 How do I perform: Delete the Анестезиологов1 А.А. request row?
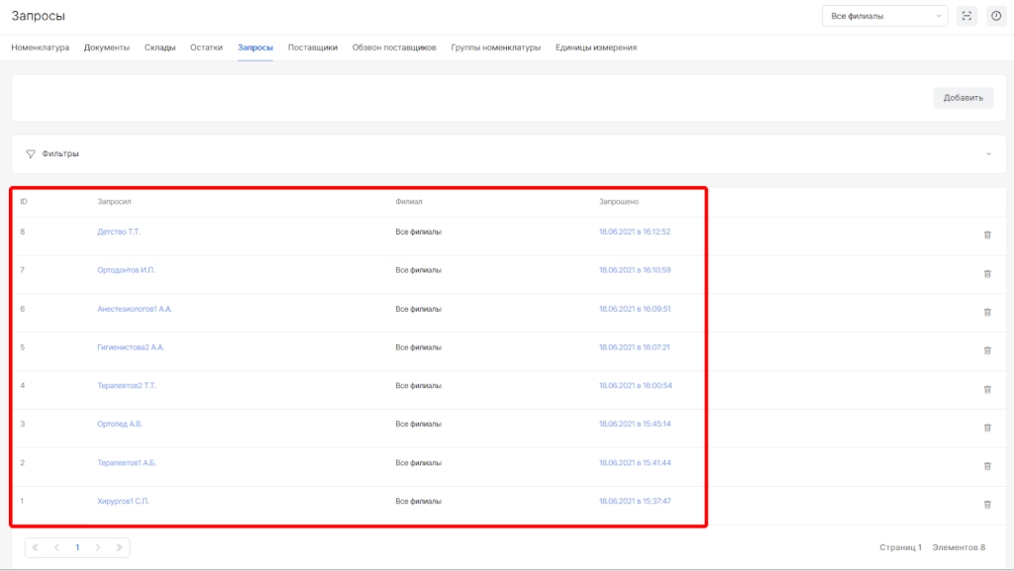986,312
